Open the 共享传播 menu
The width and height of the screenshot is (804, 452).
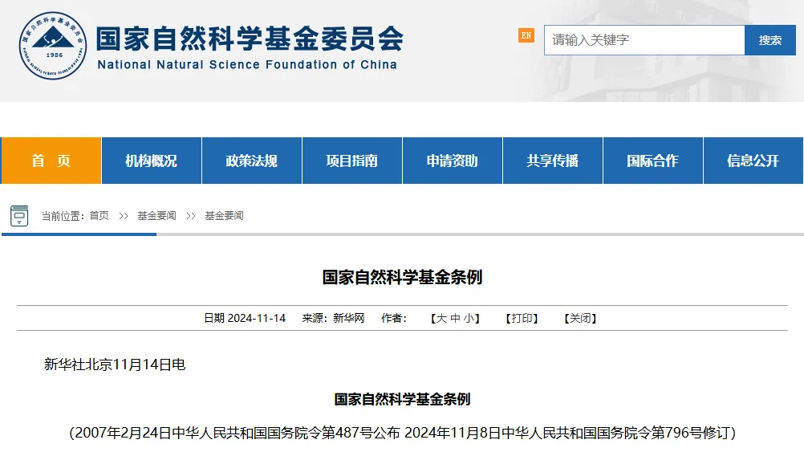tap(552, 161)
